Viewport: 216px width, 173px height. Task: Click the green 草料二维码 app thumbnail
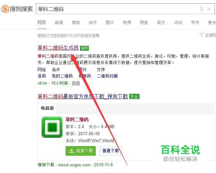[x=52, y=127]
